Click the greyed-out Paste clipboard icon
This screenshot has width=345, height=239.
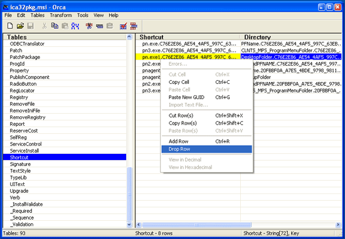[x=65, y=26]
